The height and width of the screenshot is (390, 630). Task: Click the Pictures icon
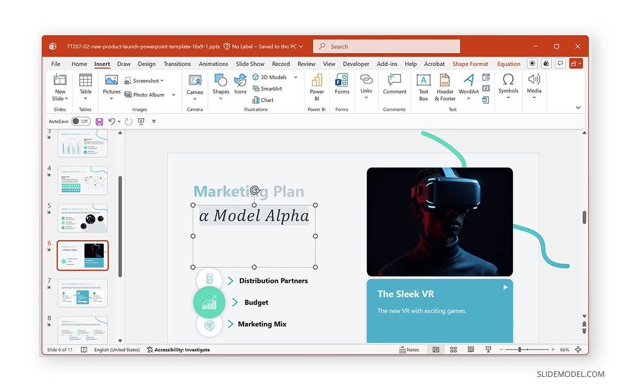click(x=111, y=80)
